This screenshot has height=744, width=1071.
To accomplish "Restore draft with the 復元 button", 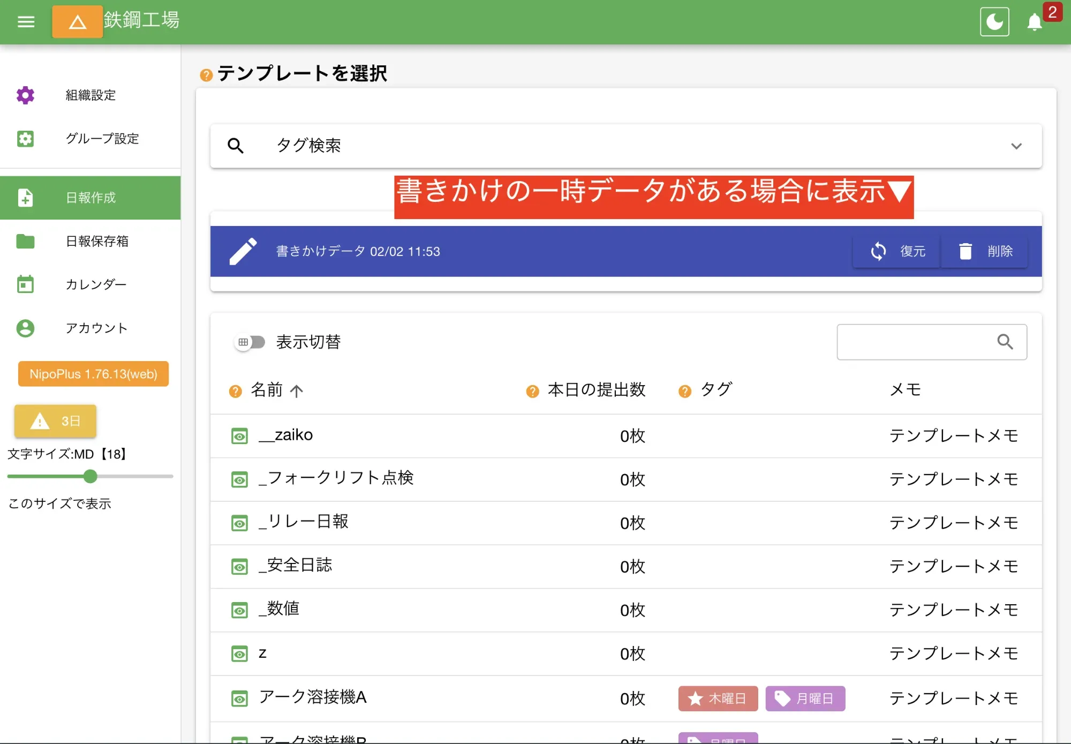I will point(896,251).
